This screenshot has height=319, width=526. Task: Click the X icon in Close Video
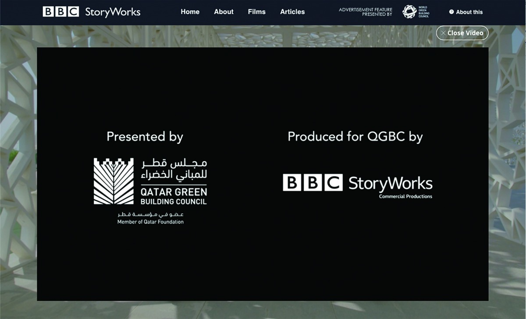(443, 33)
